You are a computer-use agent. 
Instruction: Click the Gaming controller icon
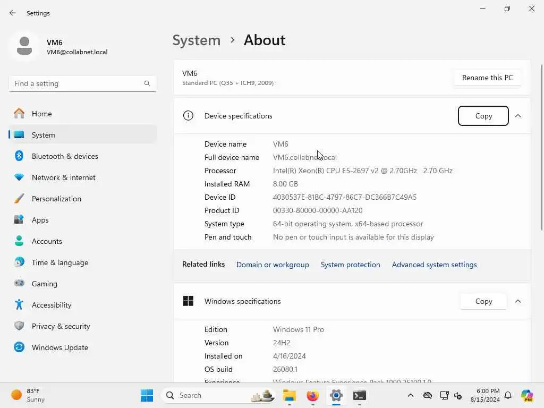(19, 283)
